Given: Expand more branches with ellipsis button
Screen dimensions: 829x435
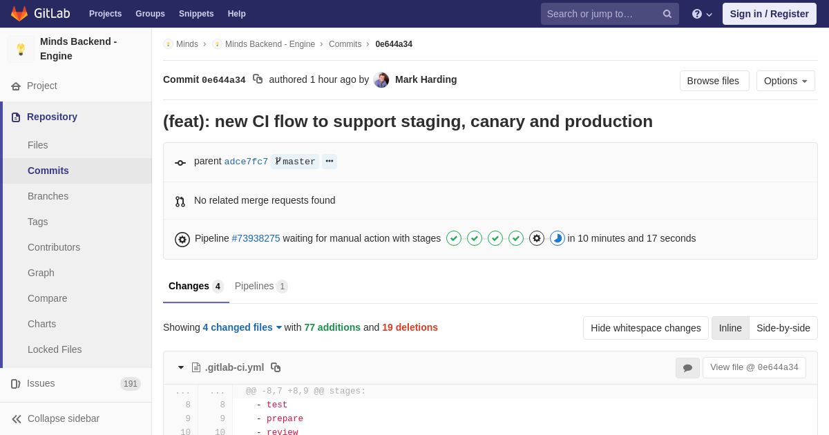Looking at the screenshot, I should click(x=330, y=162).
